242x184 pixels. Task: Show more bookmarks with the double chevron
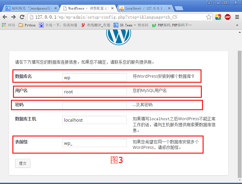(237, 25)
